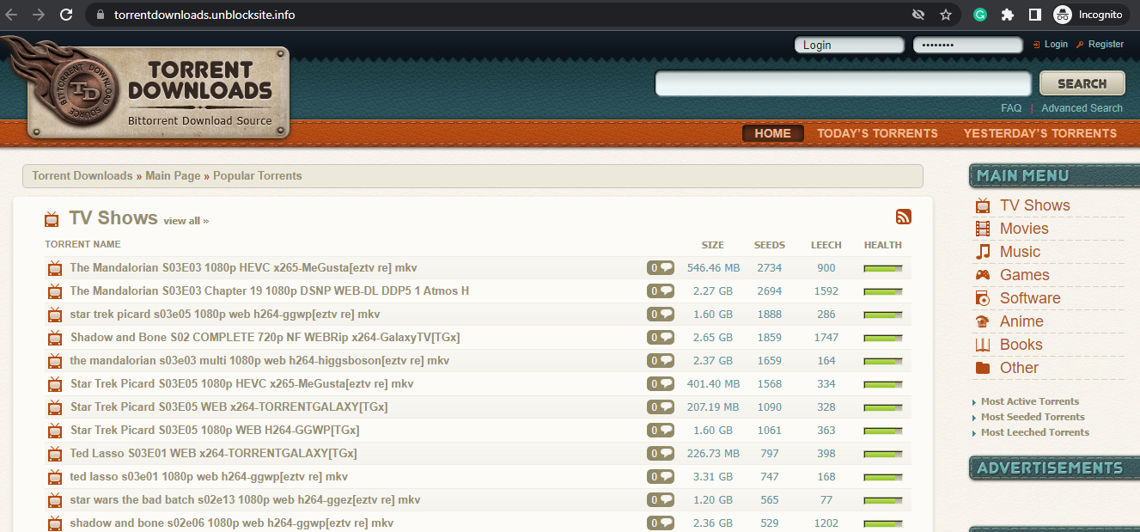Click inside the site search field

pyautogui.click(x=842, y=83)
